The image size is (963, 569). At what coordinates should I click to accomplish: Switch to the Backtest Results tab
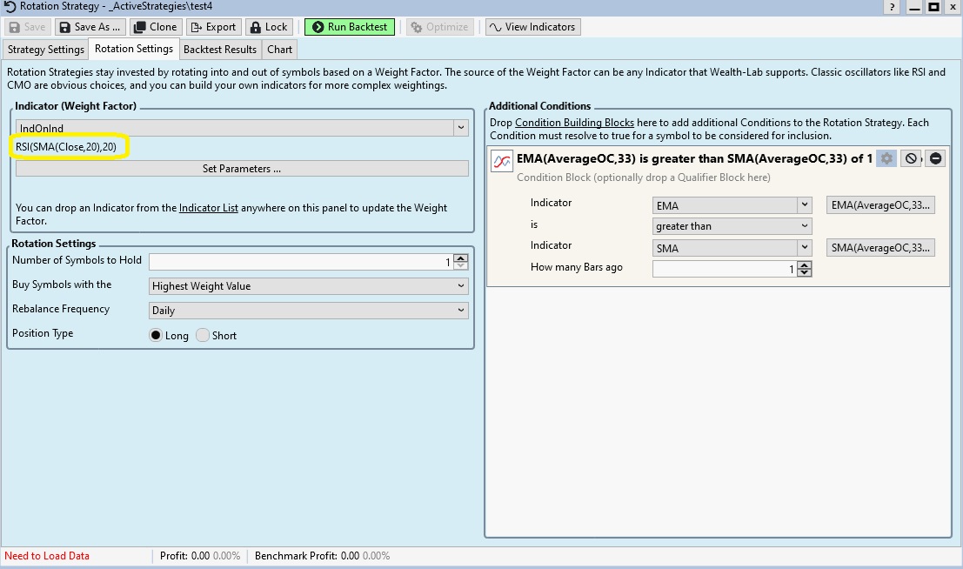[220, 50]
